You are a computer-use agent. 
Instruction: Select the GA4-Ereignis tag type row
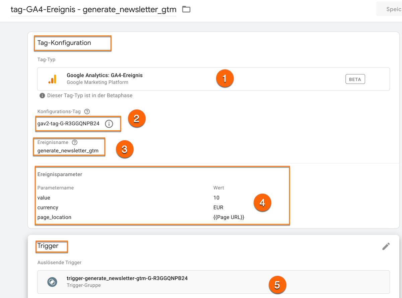click(x=201, y=78)
